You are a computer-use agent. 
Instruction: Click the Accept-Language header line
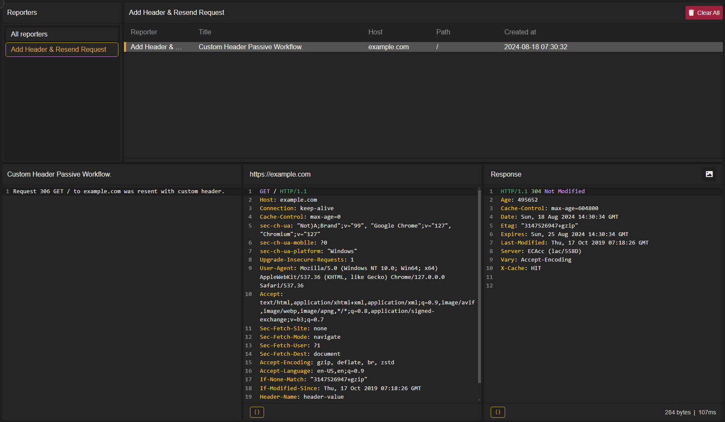coord(312,371)
